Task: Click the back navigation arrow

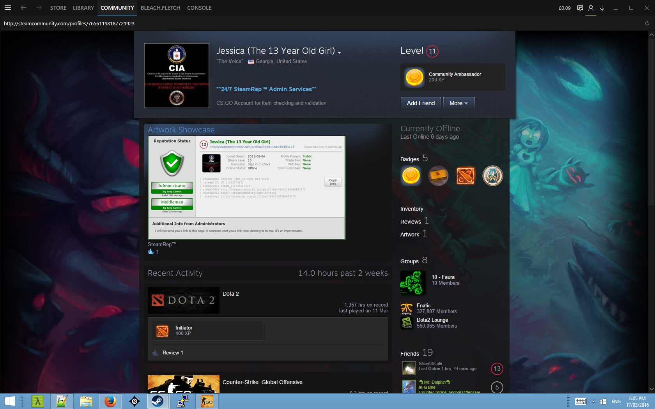Action: (x=23, y=8)
